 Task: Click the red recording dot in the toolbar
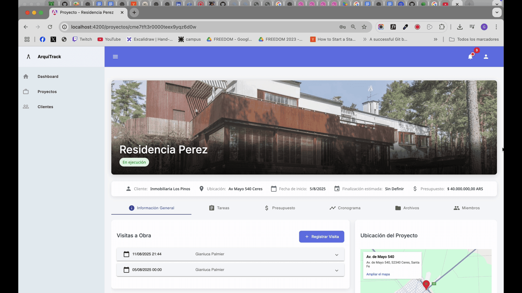418,27
